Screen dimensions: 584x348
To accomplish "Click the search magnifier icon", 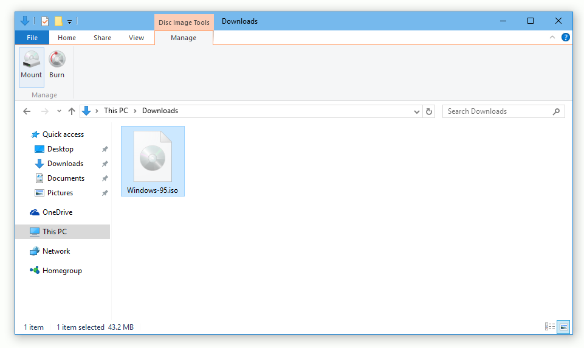I will [556, 111].
